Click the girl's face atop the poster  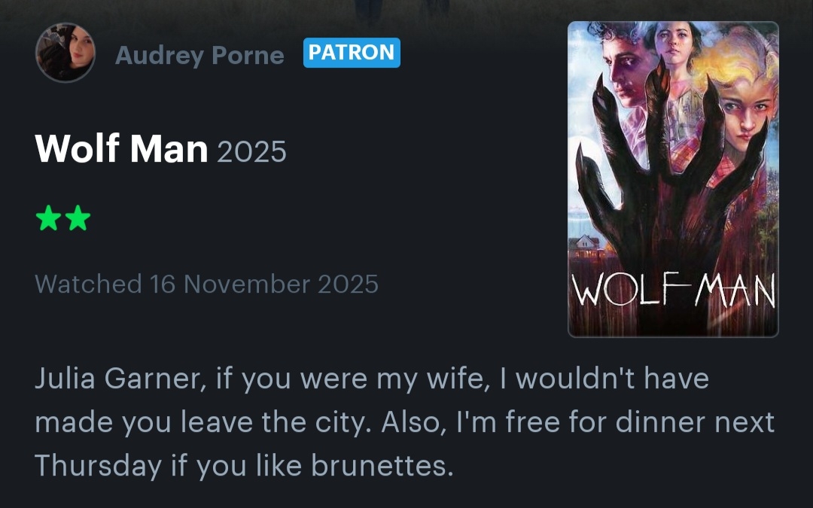point(674,44)
